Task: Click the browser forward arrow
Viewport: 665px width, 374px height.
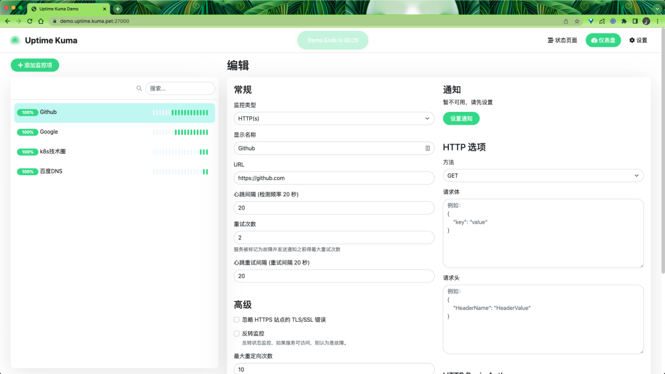Action: click(18, 21)
